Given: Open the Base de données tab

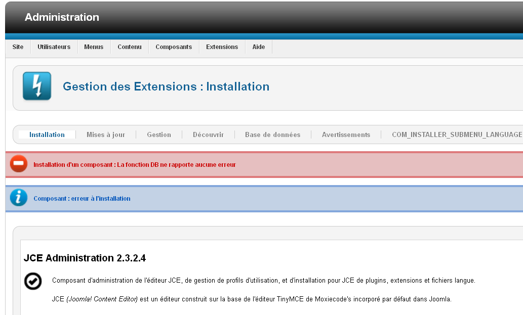Looking at the screenshot, I should click(x=273, y=134).
